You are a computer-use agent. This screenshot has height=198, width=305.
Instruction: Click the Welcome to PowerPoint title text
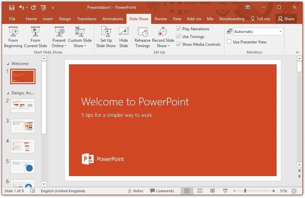point(135,102)
